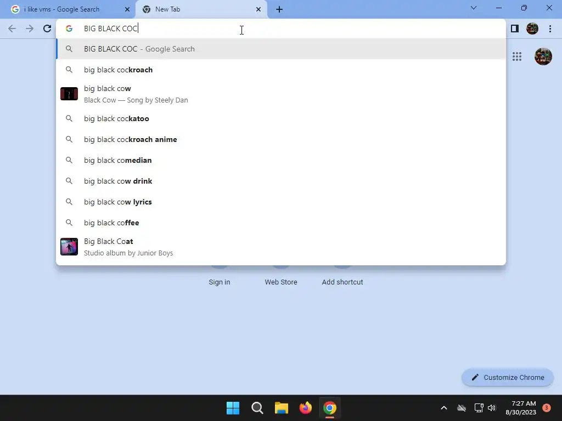562x421 pixels.
Task: Open the notification badge in the tray
Action: click(x=546, y=408)
